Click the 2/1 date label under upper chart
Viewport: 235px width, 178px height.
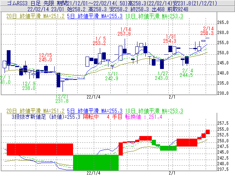click(x=172, y=97)
